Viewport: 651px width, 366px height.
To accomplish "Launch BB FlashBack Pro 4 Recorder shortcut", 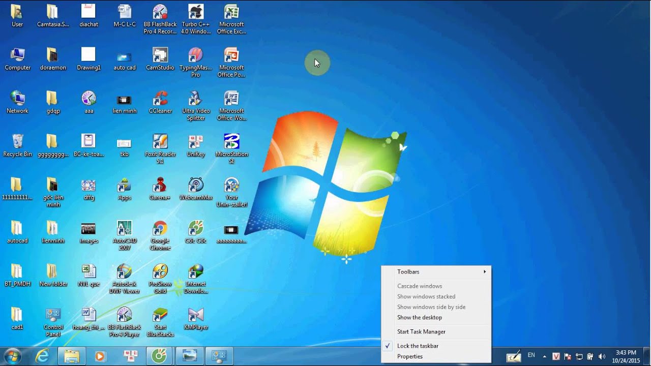I will point(160,20).
